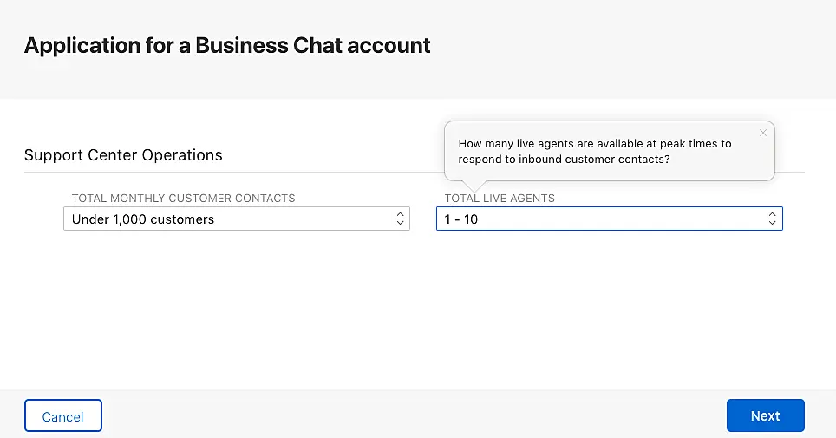Click the "TOTAL MONTHLY CUSTOMER CONTACTS" label
This screenshot has height=438, width=836.
pyautogui.click(x=184, y=199)
